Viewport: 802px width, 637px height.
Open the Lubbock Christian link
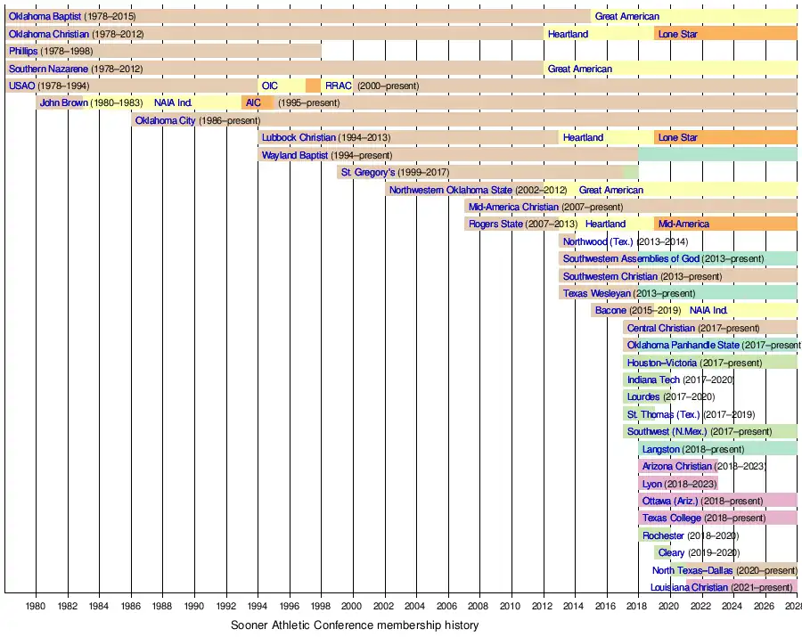[x=299, y=137]
